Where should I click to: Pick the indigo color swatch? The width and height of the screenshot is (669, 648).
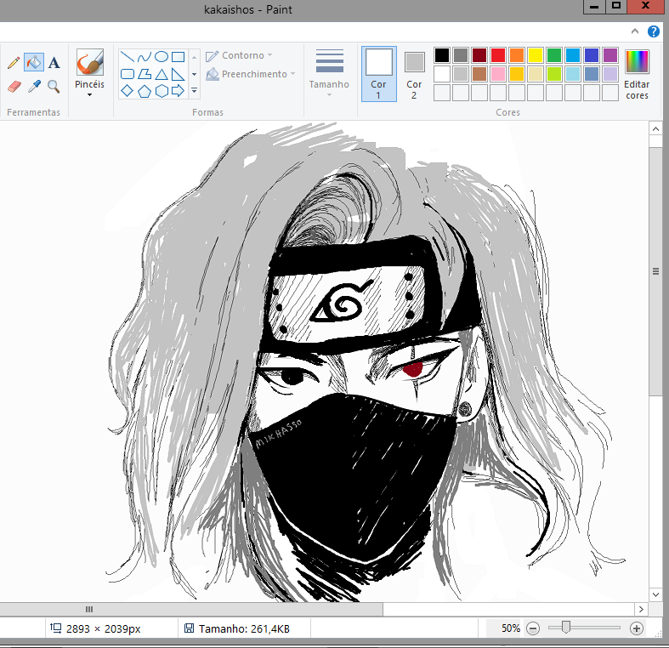click(x=592, y=55)
